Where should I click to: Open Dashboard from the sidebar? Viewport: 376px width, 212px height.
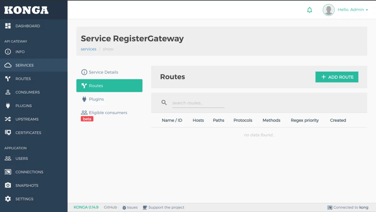pyautogui.click(x=28, y=26)
